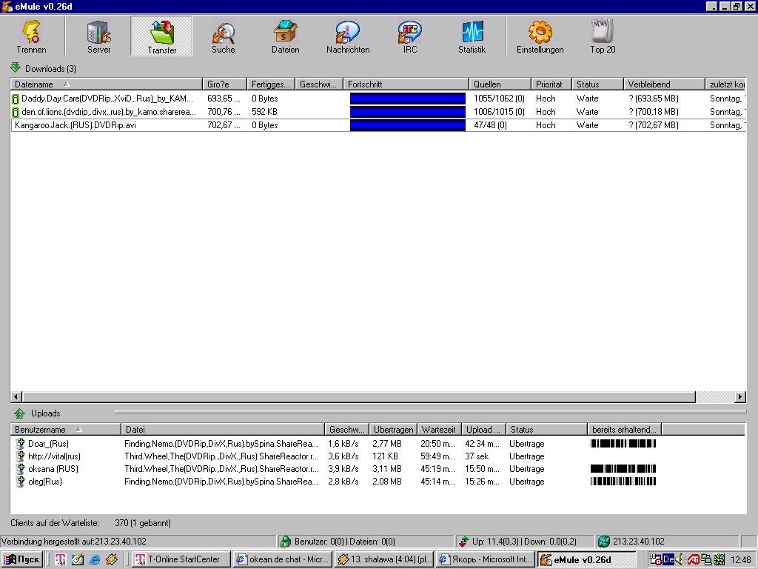Click the Benutzer status bar icon
The image size is (758, 569).
[x=286, y=542]
